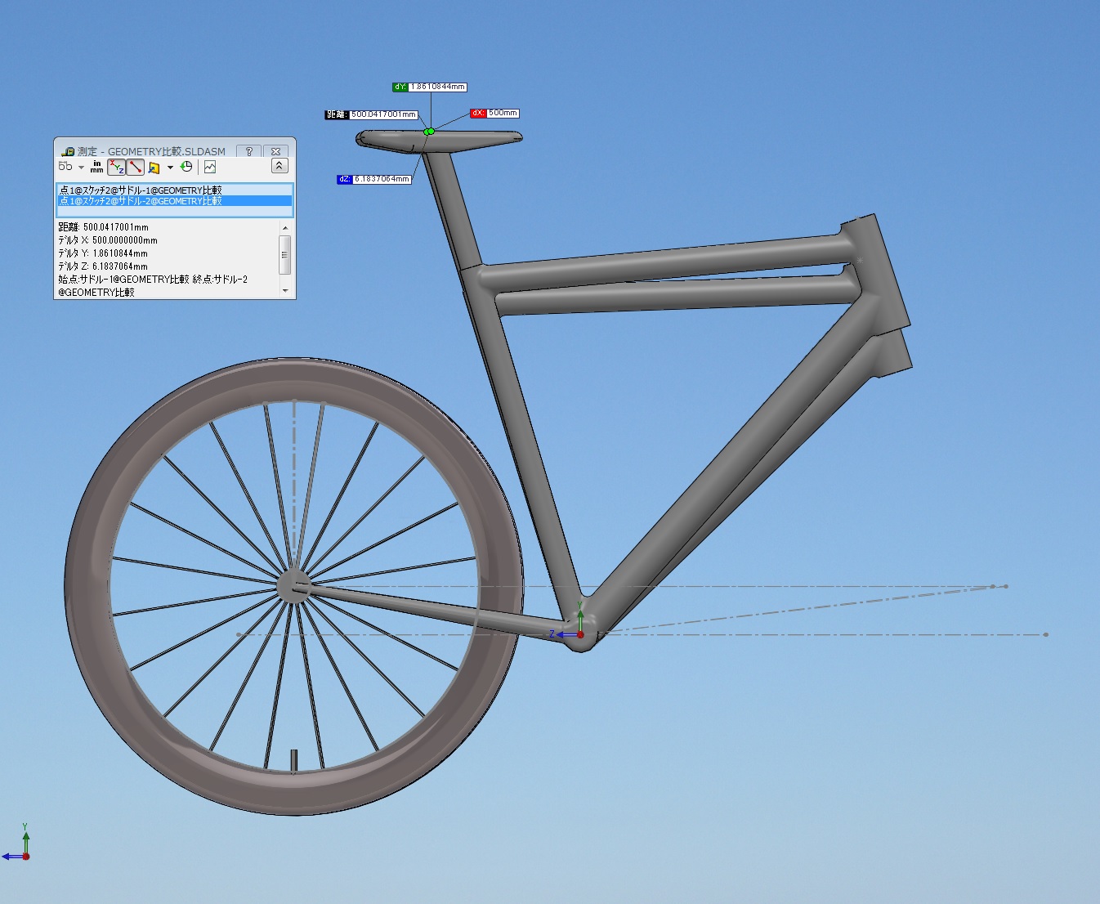Click the デルタ X 500.0000000mm result line
Image resolution: width=1100 pixels, height=904 pixels.
point(108,240)
